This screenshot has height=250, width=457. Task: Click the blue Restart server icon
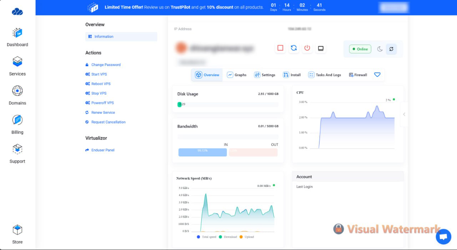tap(294, 48)
